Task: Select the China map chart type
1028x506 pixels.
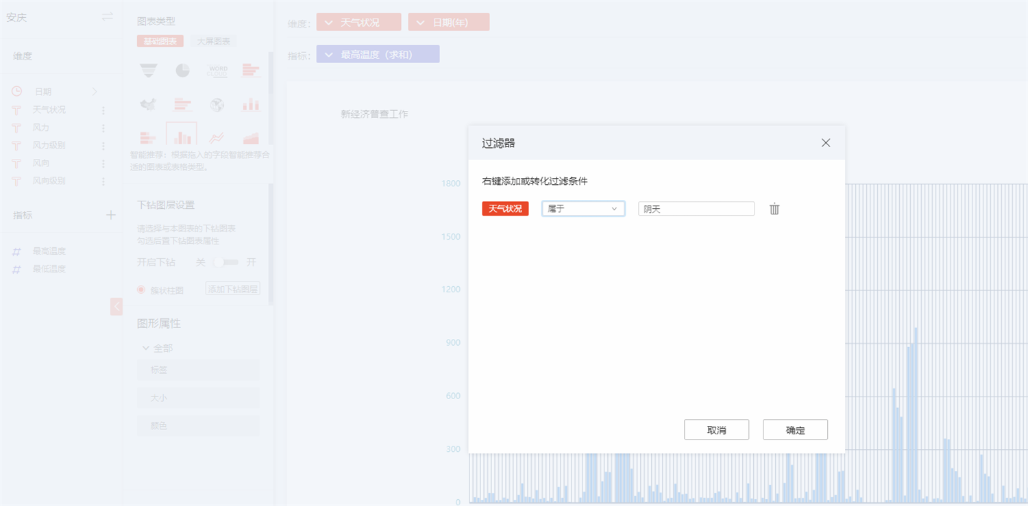Action: [148, 105]
